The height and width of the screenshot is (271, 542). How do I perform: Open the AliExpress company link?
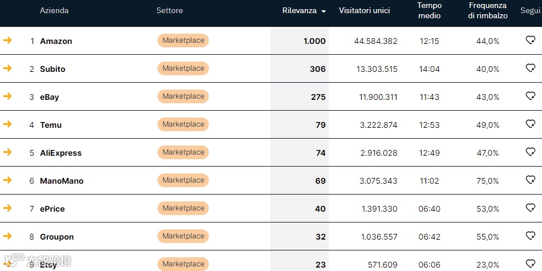60,153
